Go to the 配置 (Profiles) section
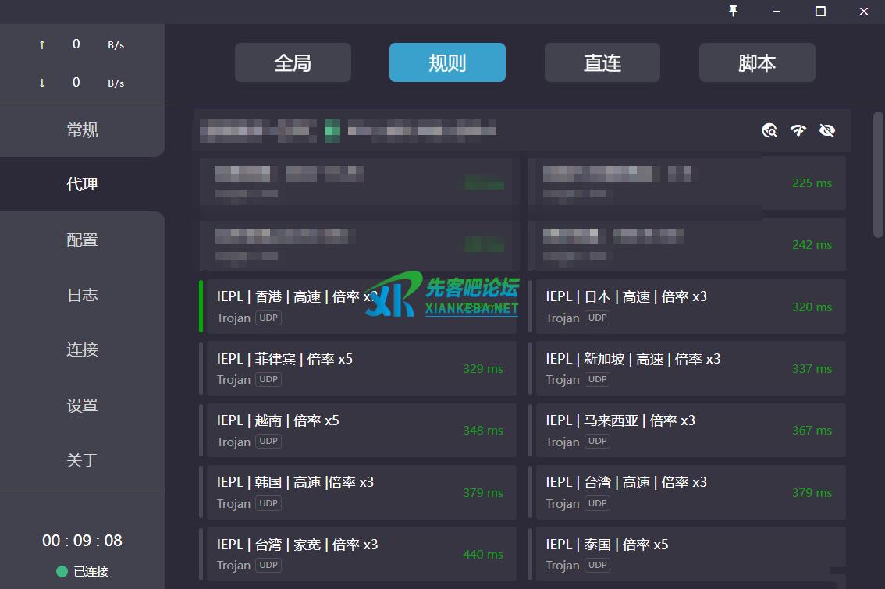The height and width of the screenshot is (589, 885). click(82, 240)
